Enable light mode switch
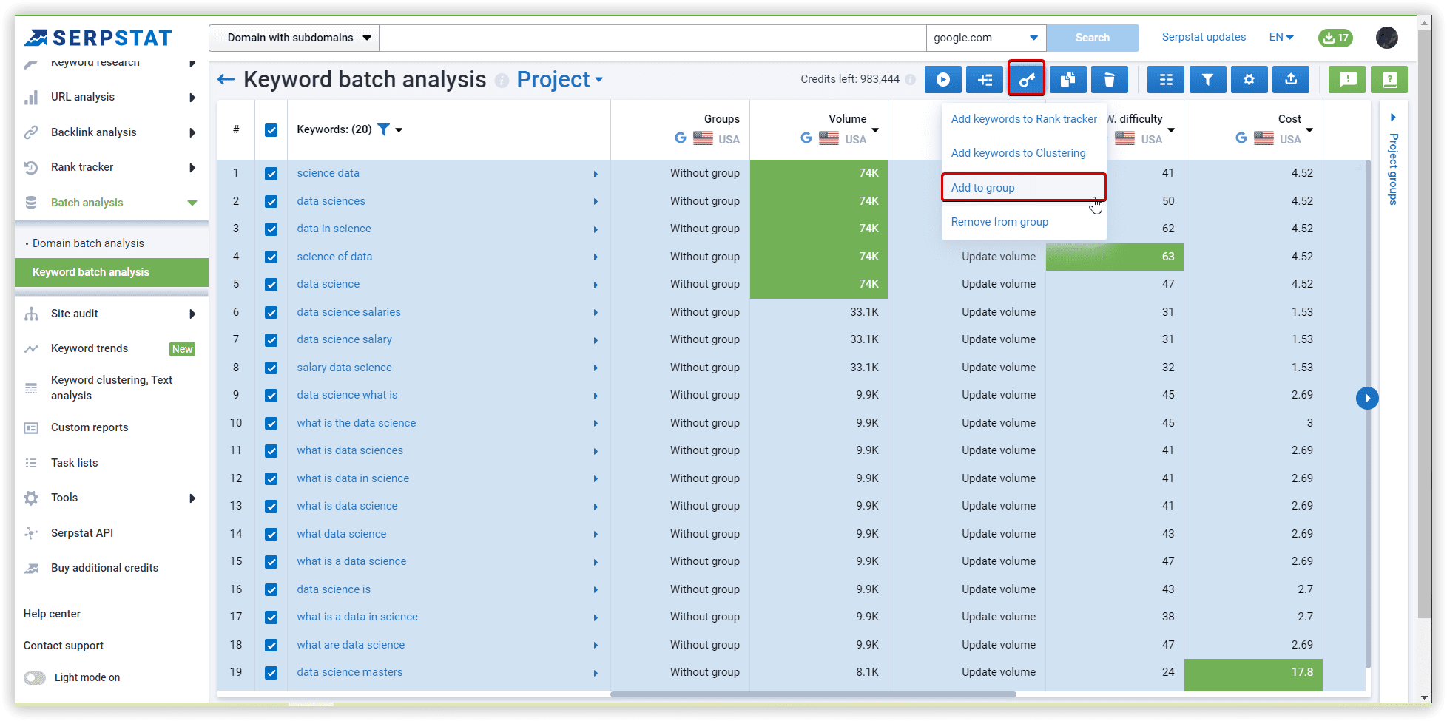1447x721 pixels. pos(34,677)
